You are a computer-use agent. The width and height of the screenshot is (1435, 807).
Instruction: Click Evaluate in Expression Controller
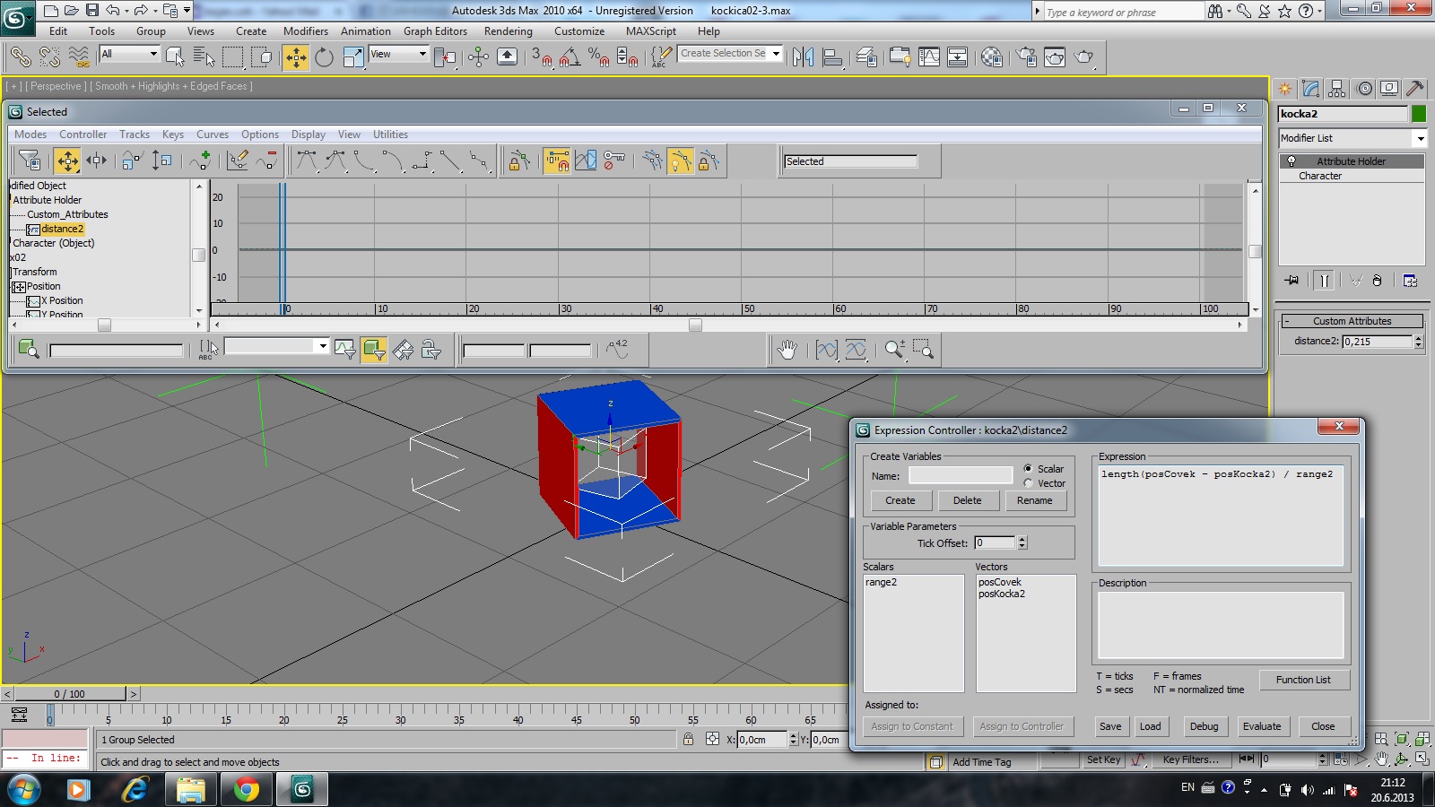pyautogui.click(x=1262, y=726)
